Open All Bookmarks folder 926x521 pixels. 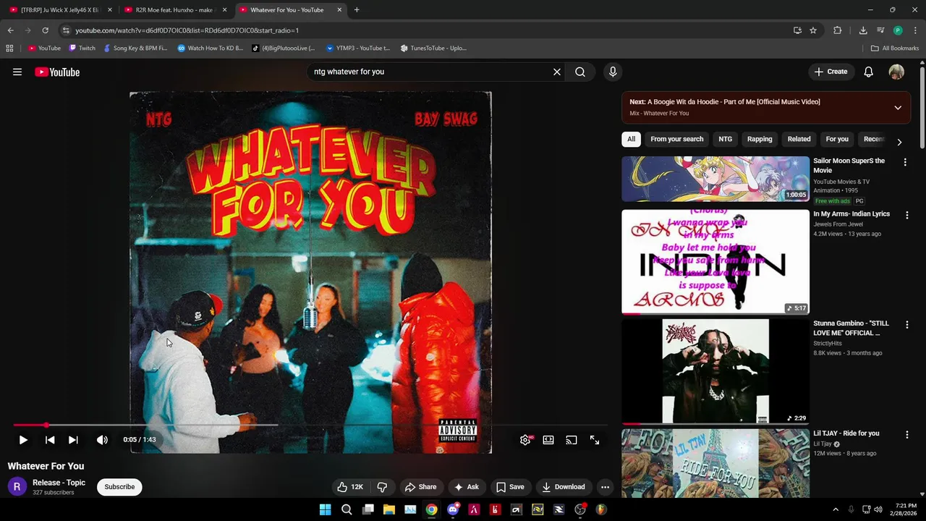[895, 48]
